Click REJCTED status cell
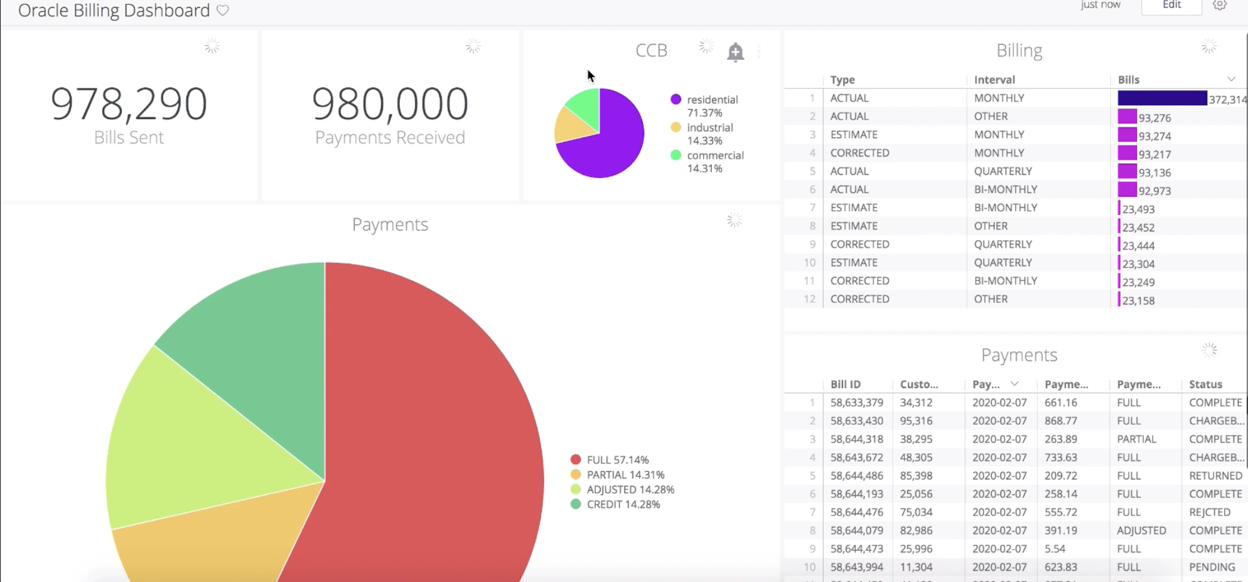The image size is (1248, 582). pos(1210,512)
